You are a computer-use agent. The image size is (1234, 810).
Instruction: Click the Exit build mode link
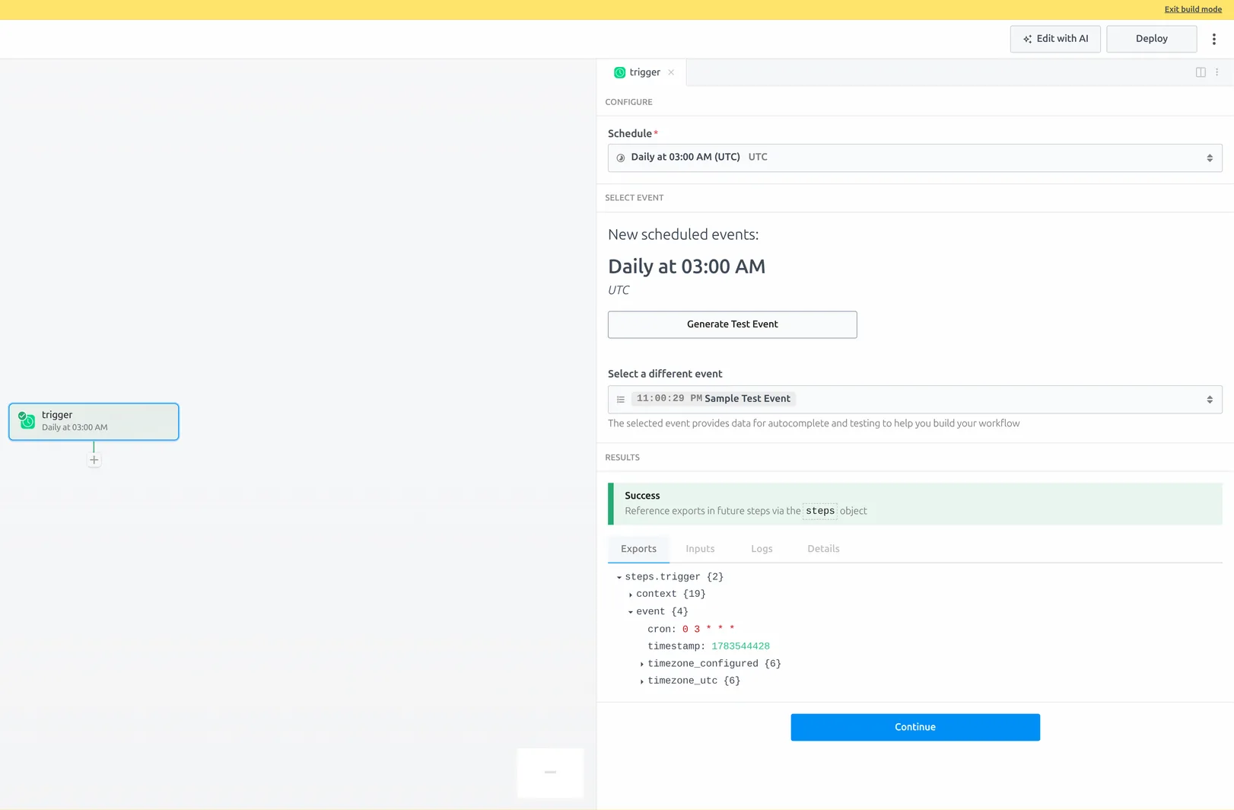pyautogui.click(x=1193, y=9)
